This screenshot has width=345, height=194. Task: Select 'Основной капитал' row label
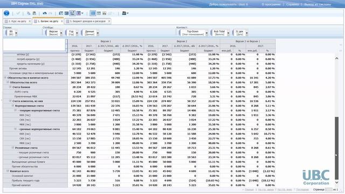click(22, 176)
